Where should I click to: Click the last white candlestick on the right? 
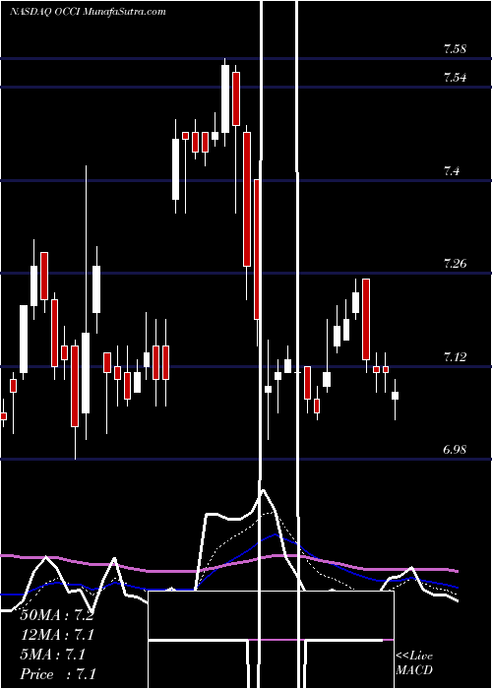(395, 396)
